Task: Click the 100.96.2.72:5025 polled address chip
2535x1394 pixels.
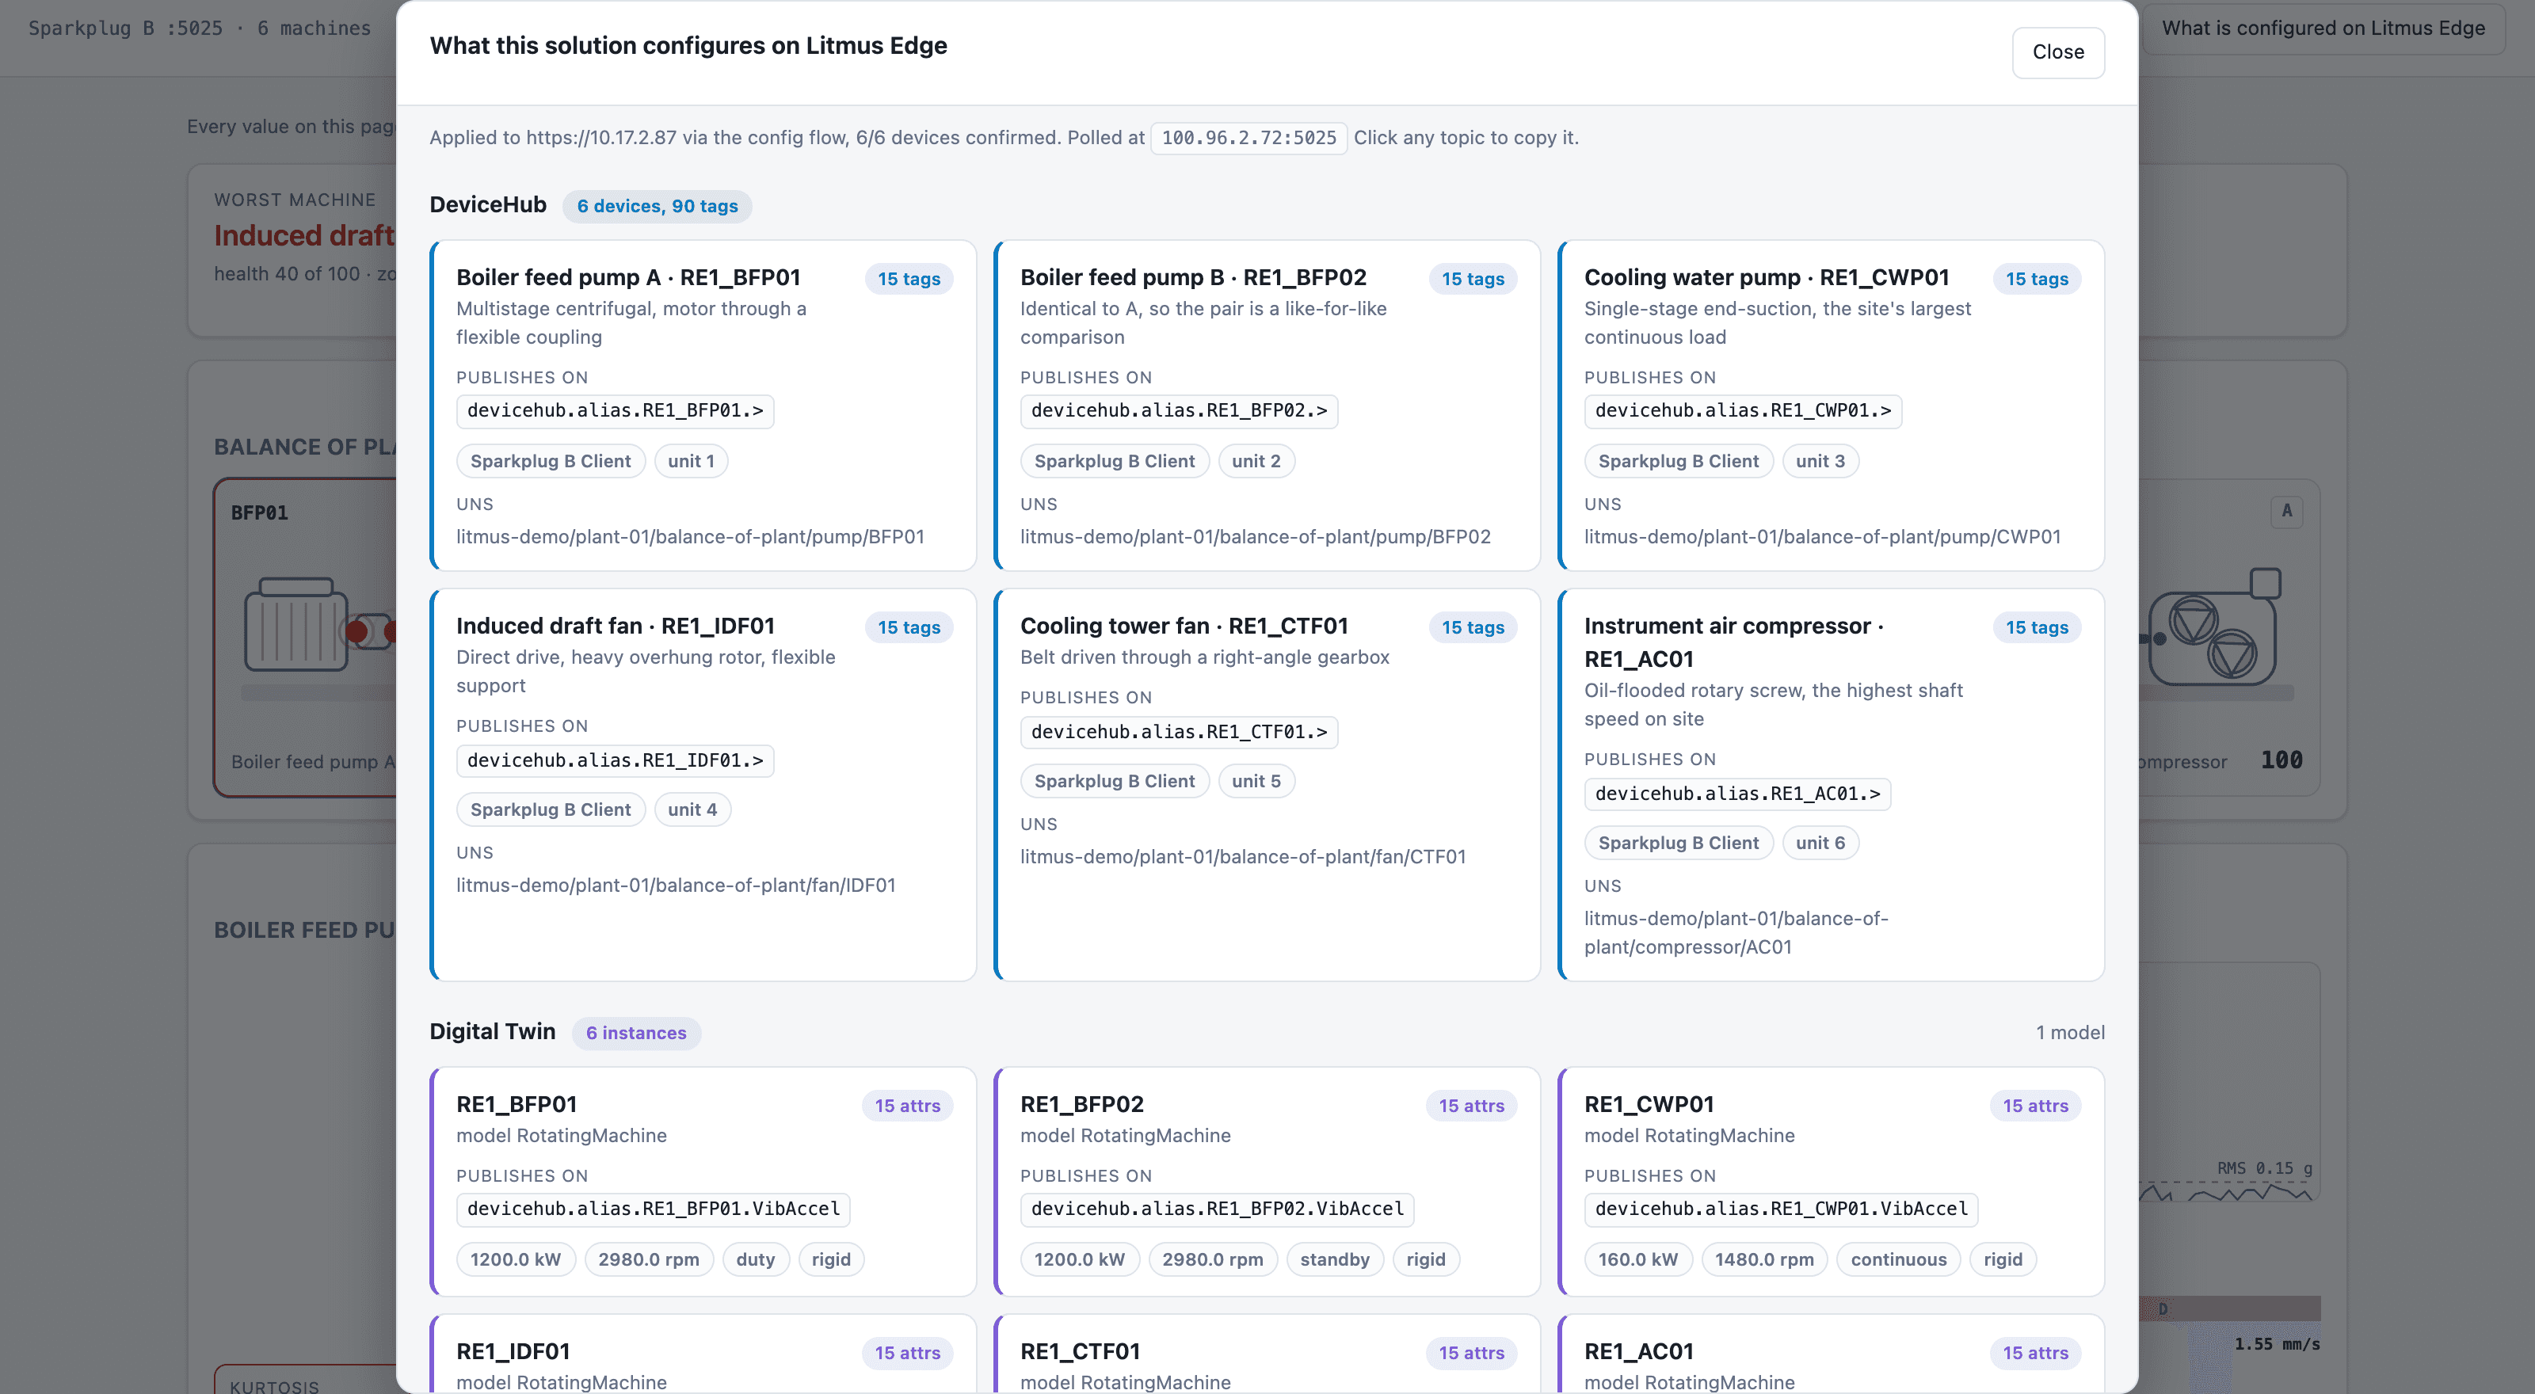Action: 1248,138
